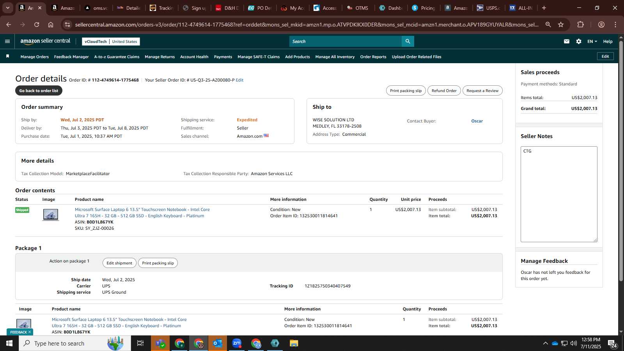Open Feedback Manager
The width and height of the screenshot is (624, 351).
71,57
